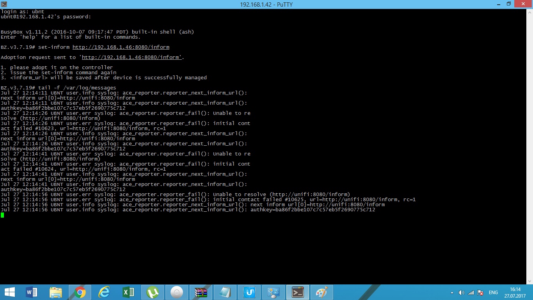Open the Windows Start button
The width and height of the screenshot is (533, 300).
(x=9, y=292)
